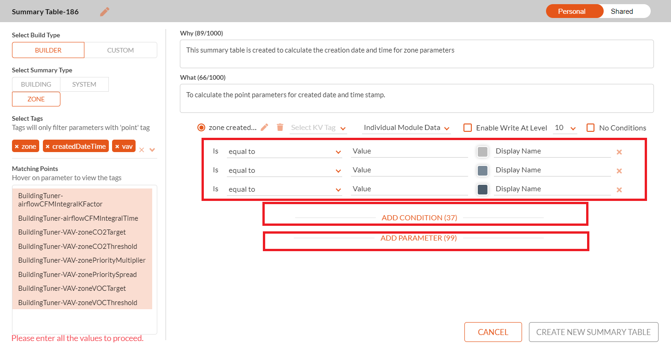Delete the second condition row x icon

619,171
